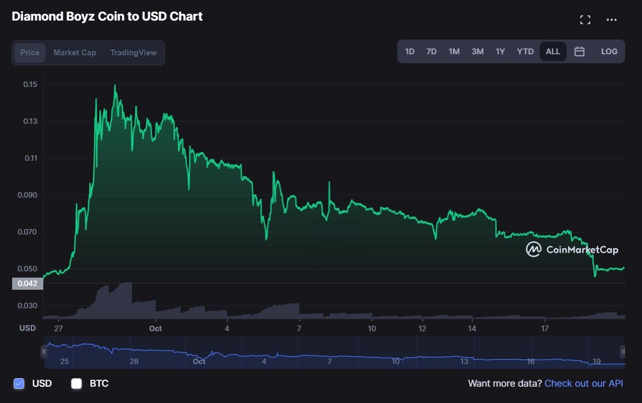Open the calendar date range picker
Viewport: 642px width, 403px height.
click(x=579, y=52)
